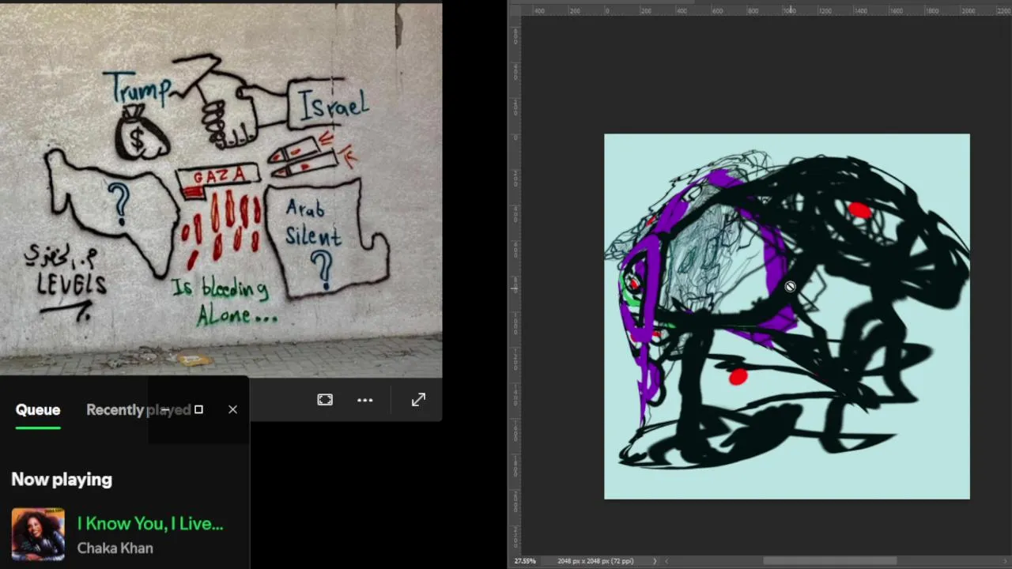1012x569 pixels.
Task: Open the artist Chaka Khan
Action: (x=115, y=548)
